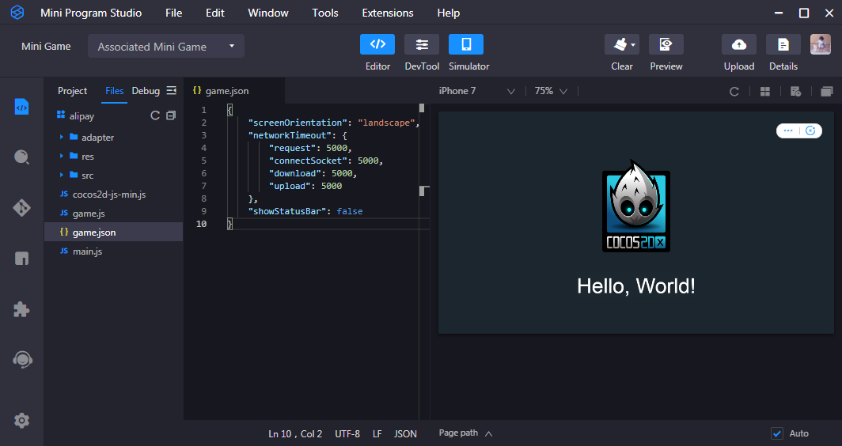Click the simulator grid layout icon
Image resolution: width=842 pixels, height=446 pixels.
[x=765, y=91]
